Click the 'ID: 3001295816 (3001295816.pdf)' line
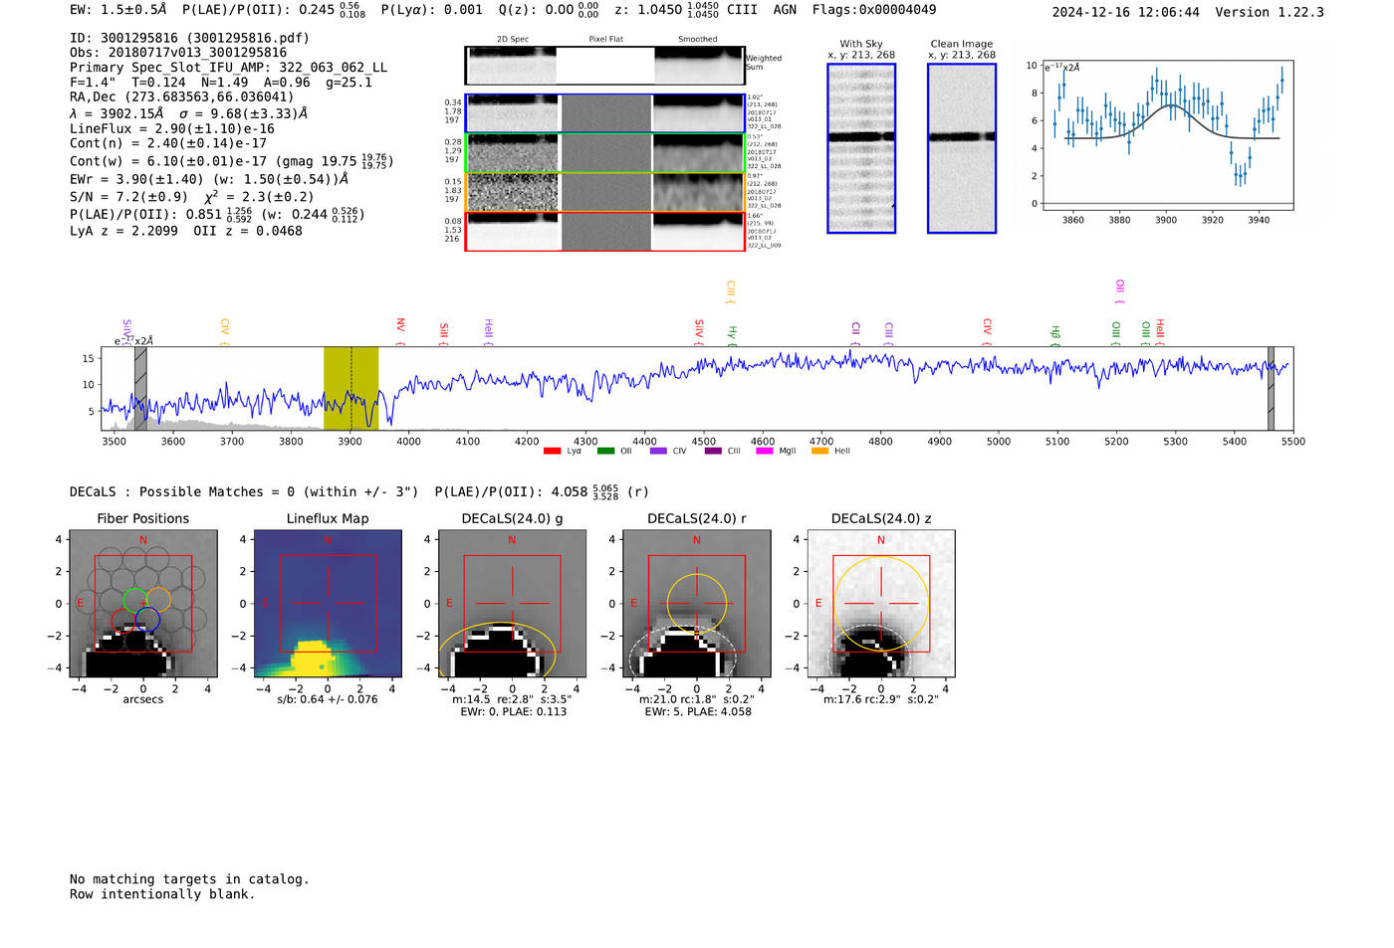This screenshot has height=948, width=1394. tap(189, 38)
